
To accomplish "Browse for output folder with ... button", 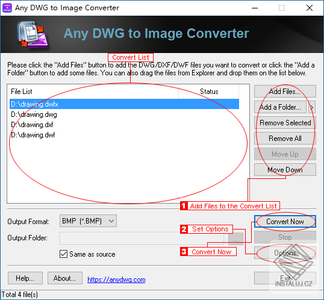I will (235, 239).
